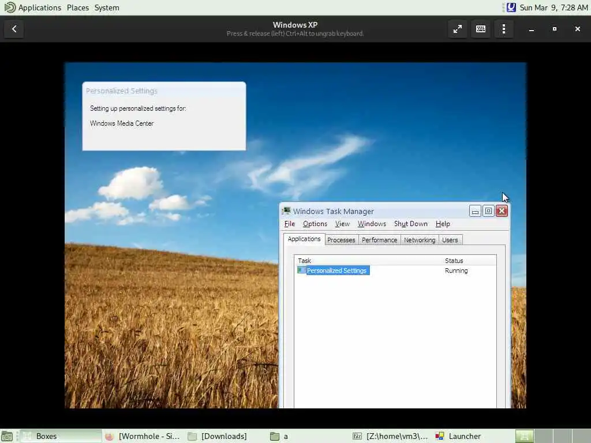The width and height of the screenshot is (591, 443).
Task: Click the first green workspace switcher cell
Action: pyautogui.click(x=524, y=436)
